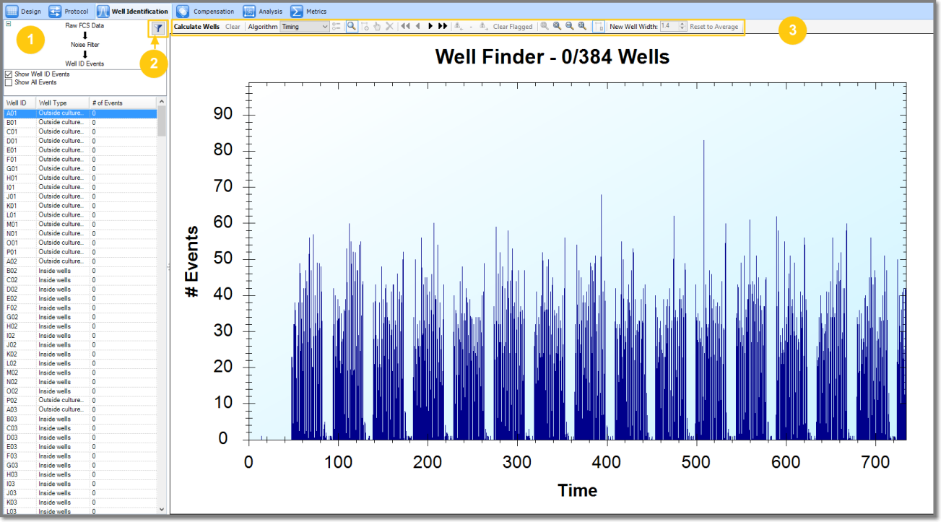Collapse the Raw FCS Data flow panel
Viewport: 941px width, 522px height.
(x=8, y=24)
